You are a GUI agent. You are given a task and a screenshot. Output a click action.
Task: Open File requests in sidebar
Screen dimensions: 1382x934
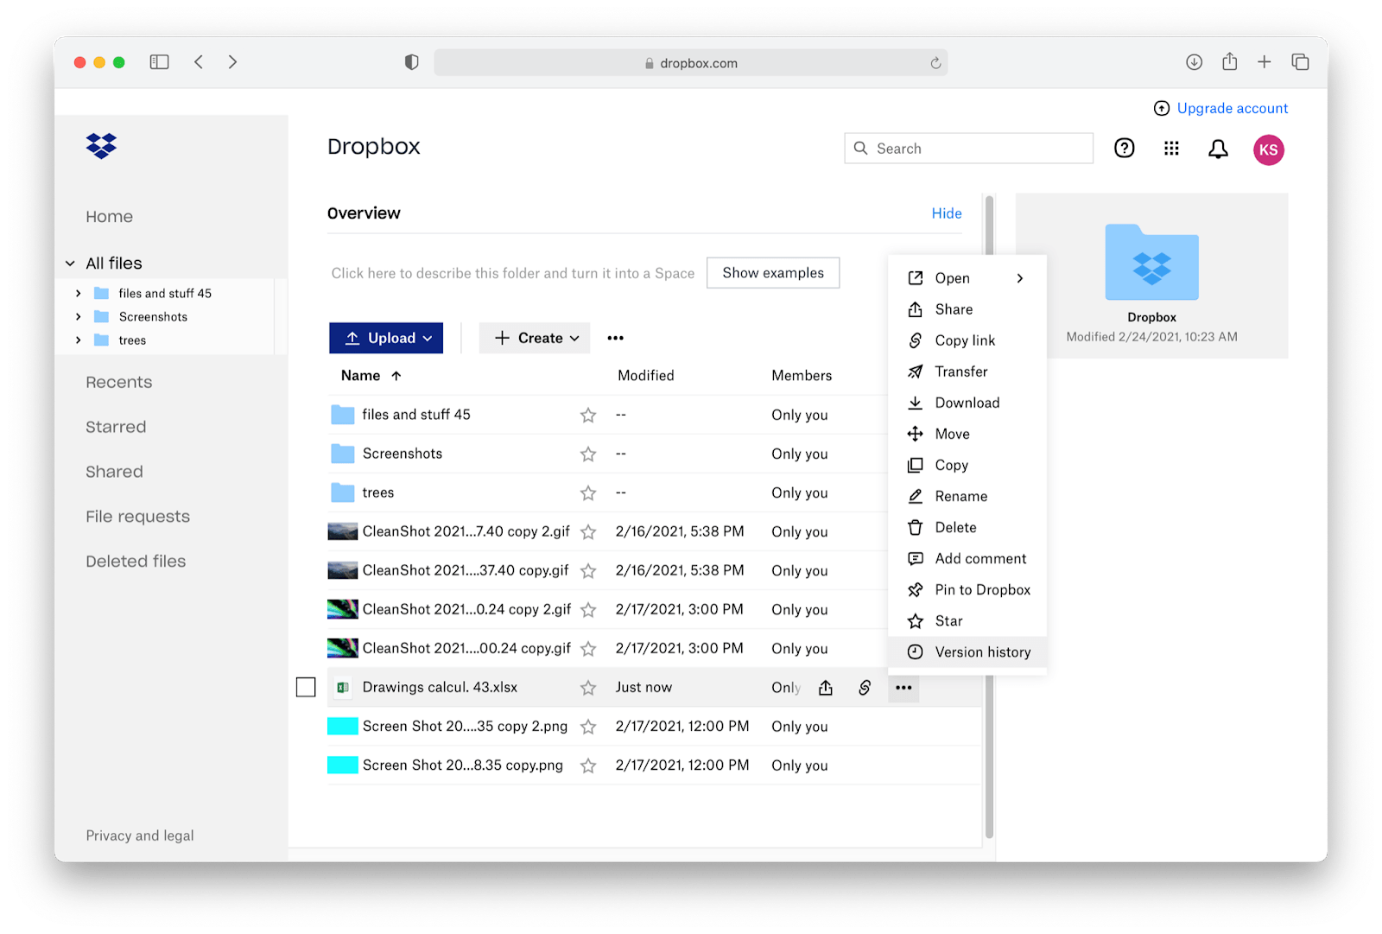137,517
